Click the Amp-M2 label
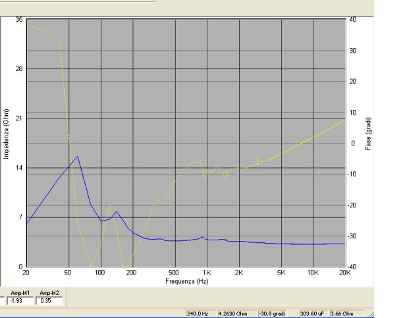This screenshot has height=318, width=405. pyautogui.click(x=49, y=293)
